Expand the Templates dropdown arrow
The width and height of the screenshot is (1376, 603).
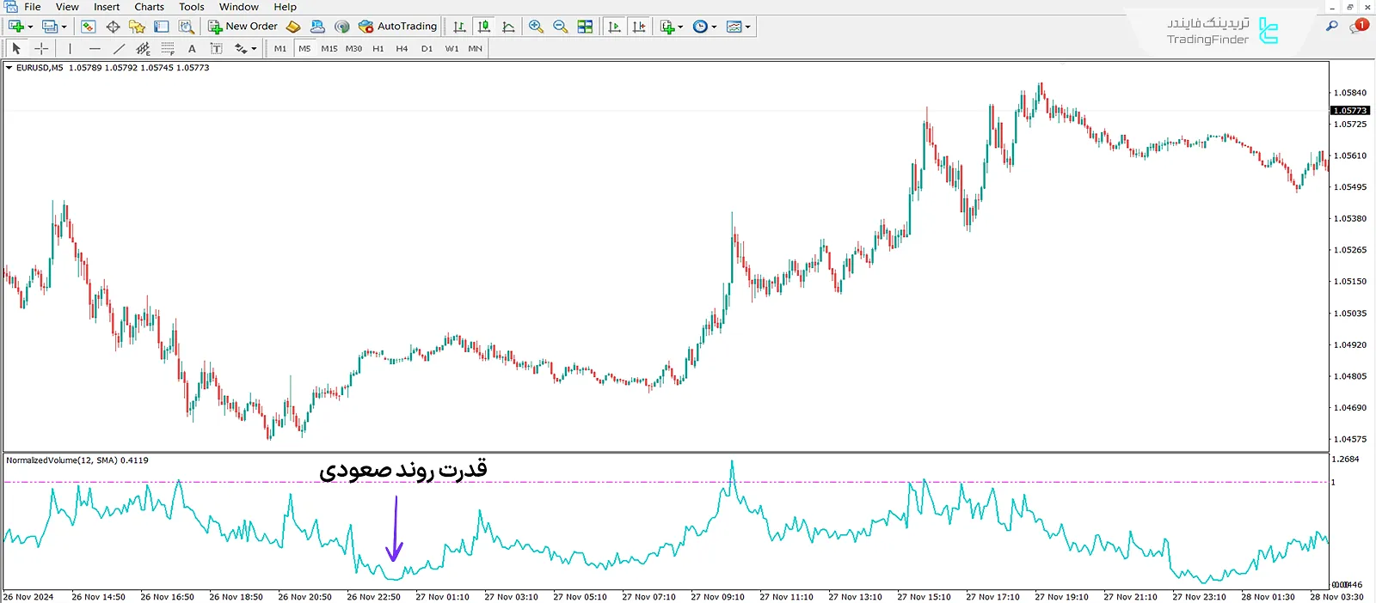[x=747, y=27]
